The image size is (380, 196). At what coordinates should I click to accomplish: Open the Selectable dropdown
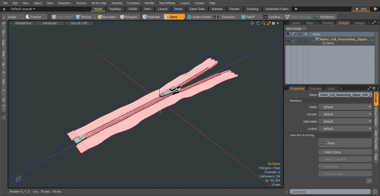(x=345, y=121)
